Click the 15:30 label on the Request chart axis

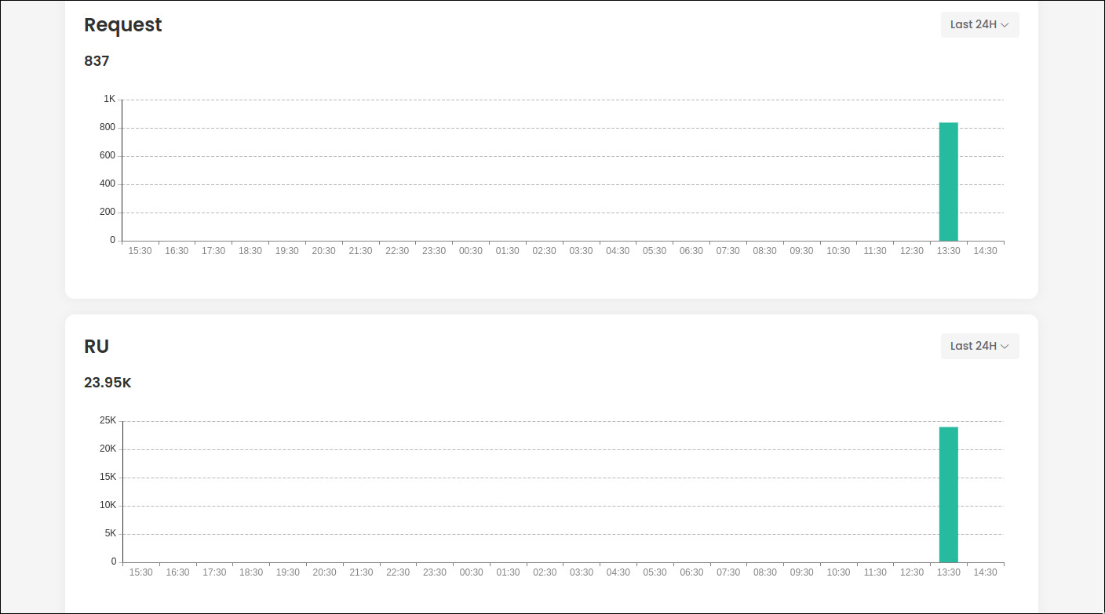tap(140, 251)
